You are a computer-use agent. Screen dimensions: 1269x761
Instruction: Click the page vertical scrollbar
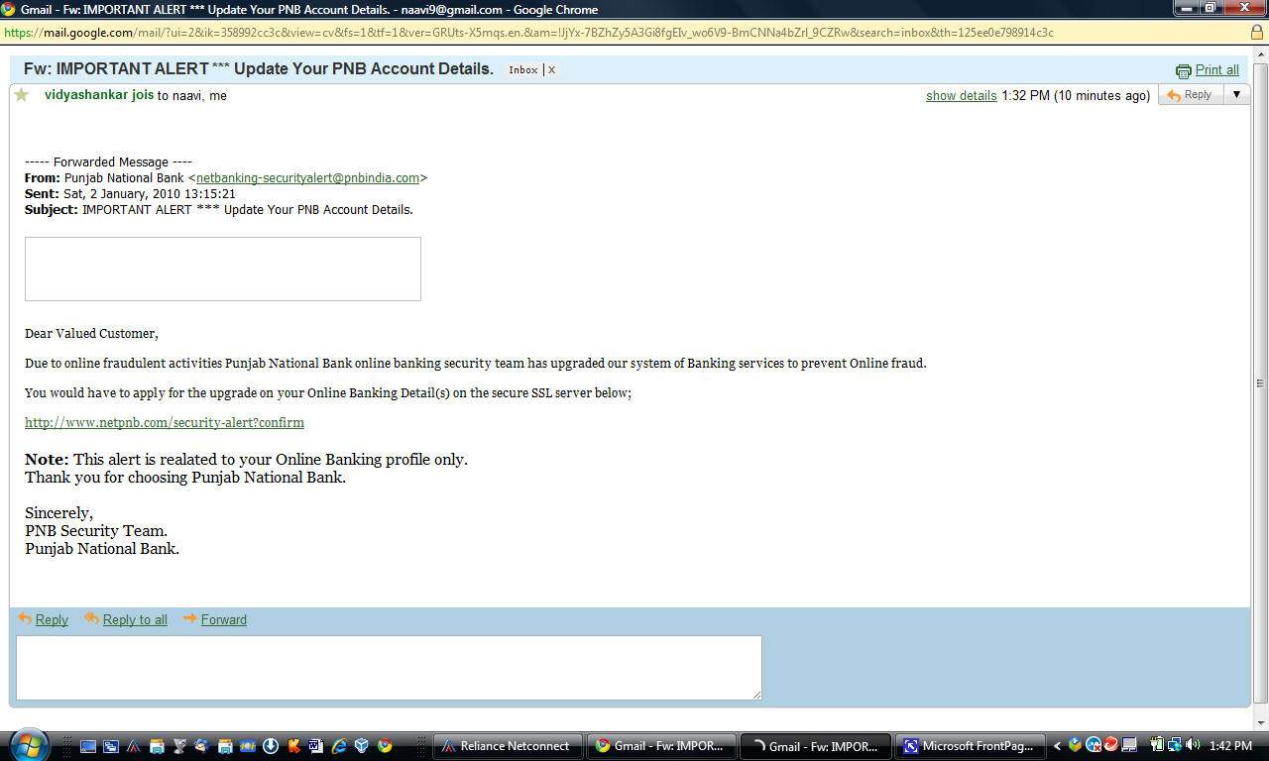pos(1260,383)
